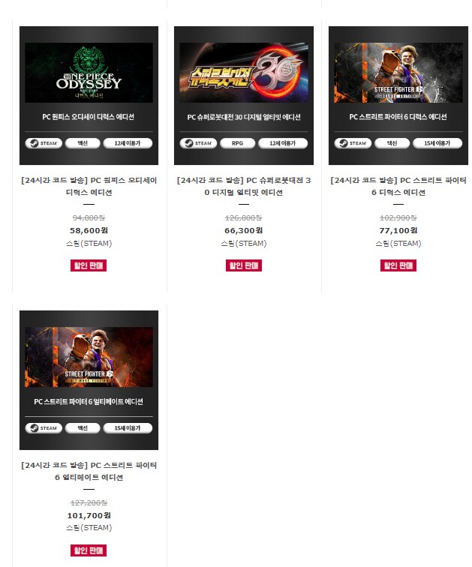Open the Super Robot Wars 30 banner image
This screenshot has width=472, height=567.
pos(244,73)
